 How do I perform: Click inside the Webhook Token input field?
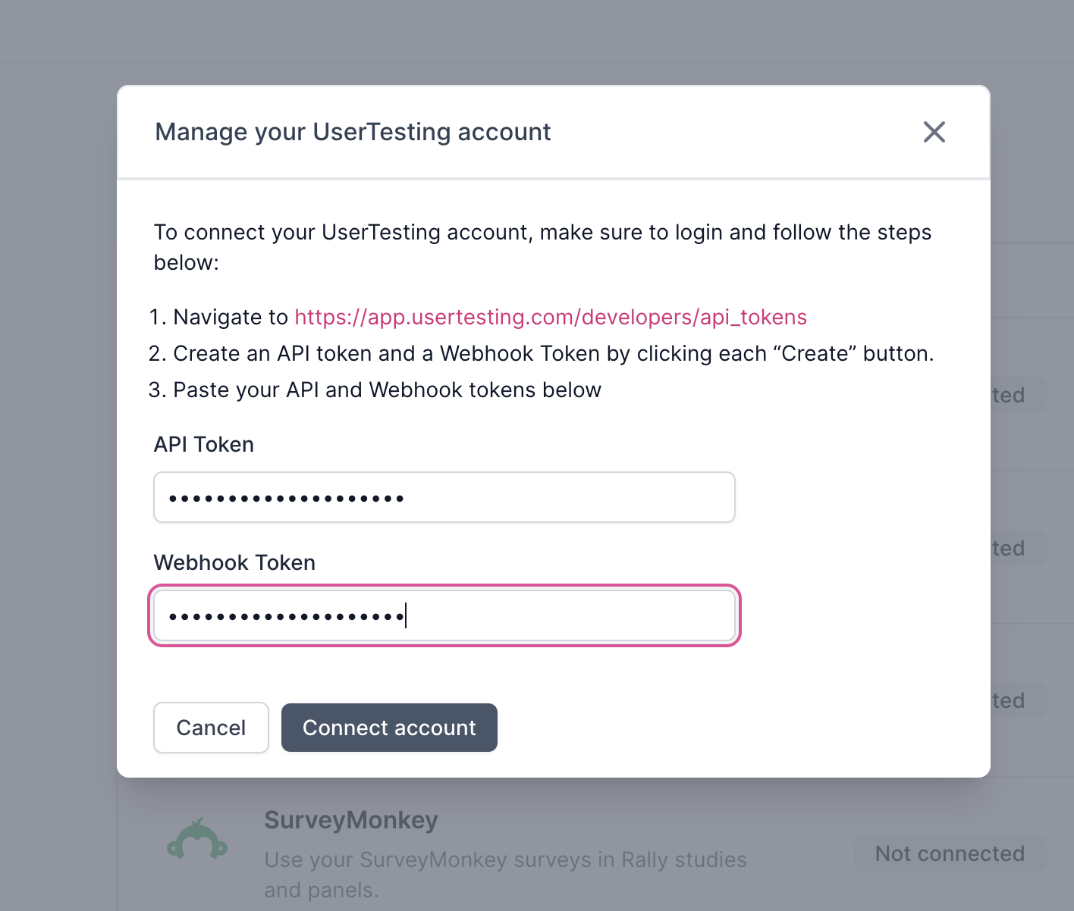pyautogui.click(x=444, y=615)
